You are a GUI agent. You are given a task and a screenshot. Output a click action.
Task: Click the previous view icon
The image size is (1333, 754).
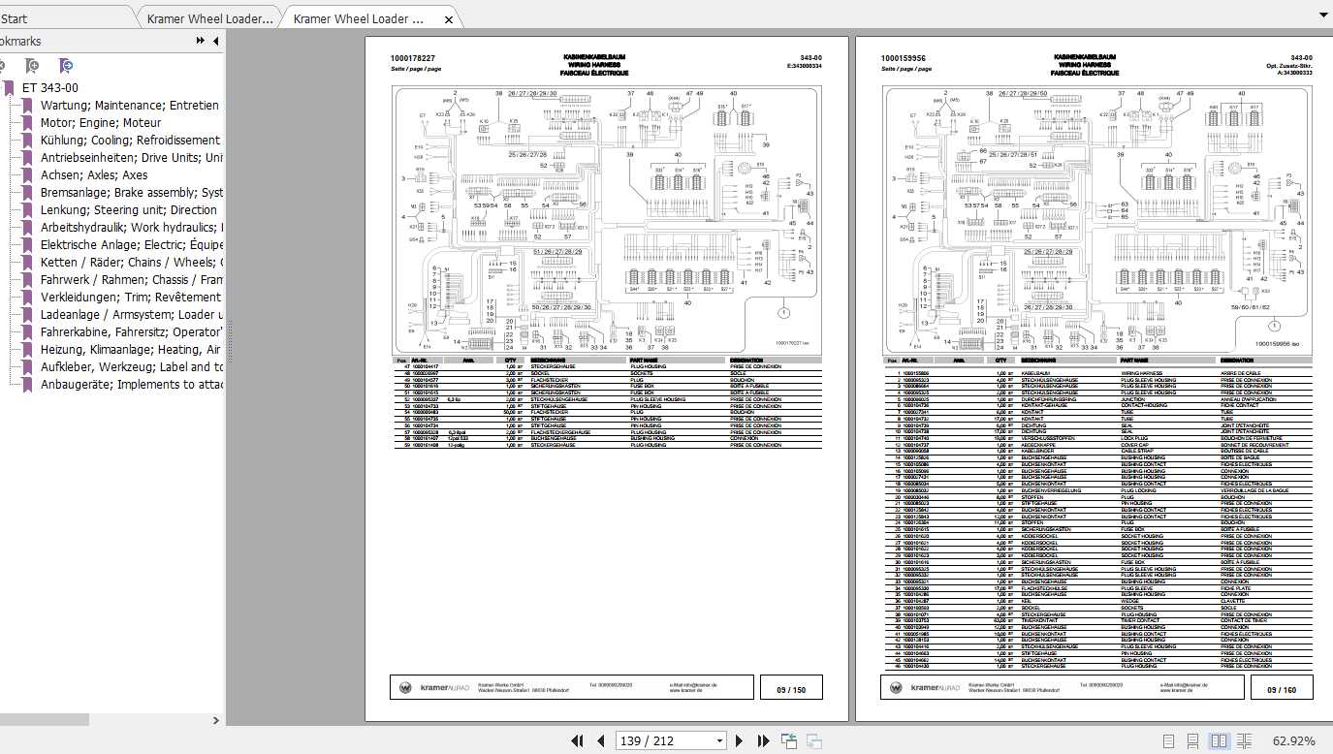point(789,741)
